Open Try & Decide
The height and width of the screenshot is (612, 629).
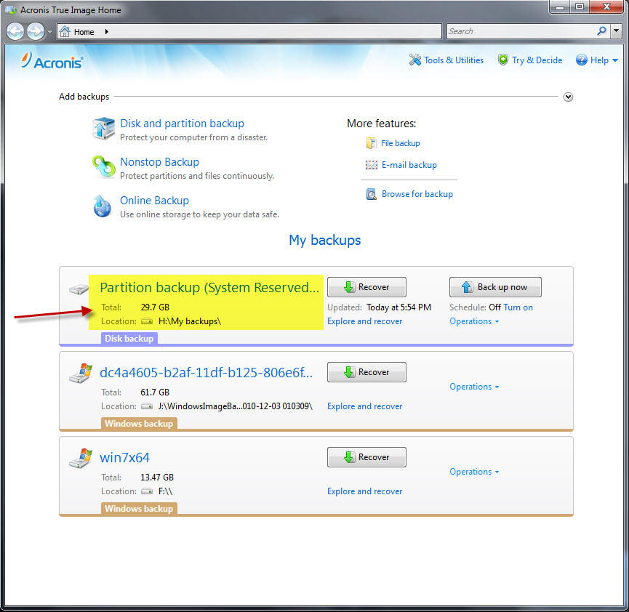tap(537, 60)
